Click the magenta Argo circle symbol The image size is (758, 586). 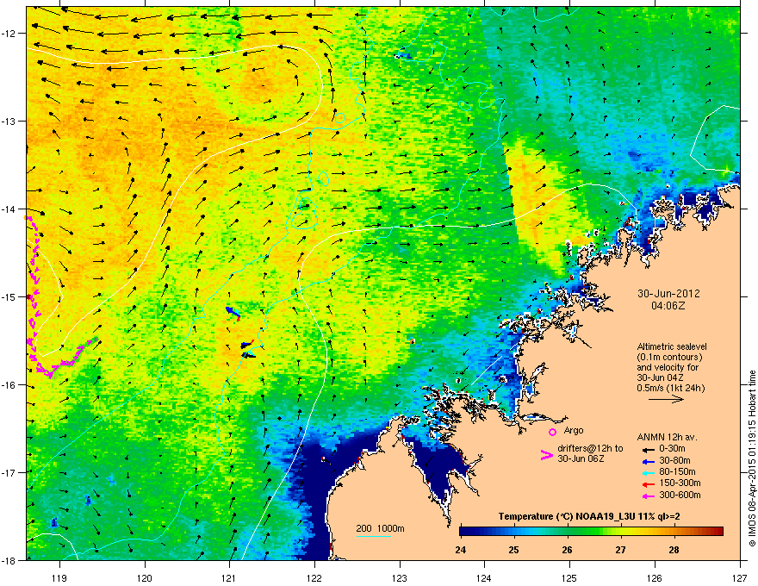tap(552, 432)
